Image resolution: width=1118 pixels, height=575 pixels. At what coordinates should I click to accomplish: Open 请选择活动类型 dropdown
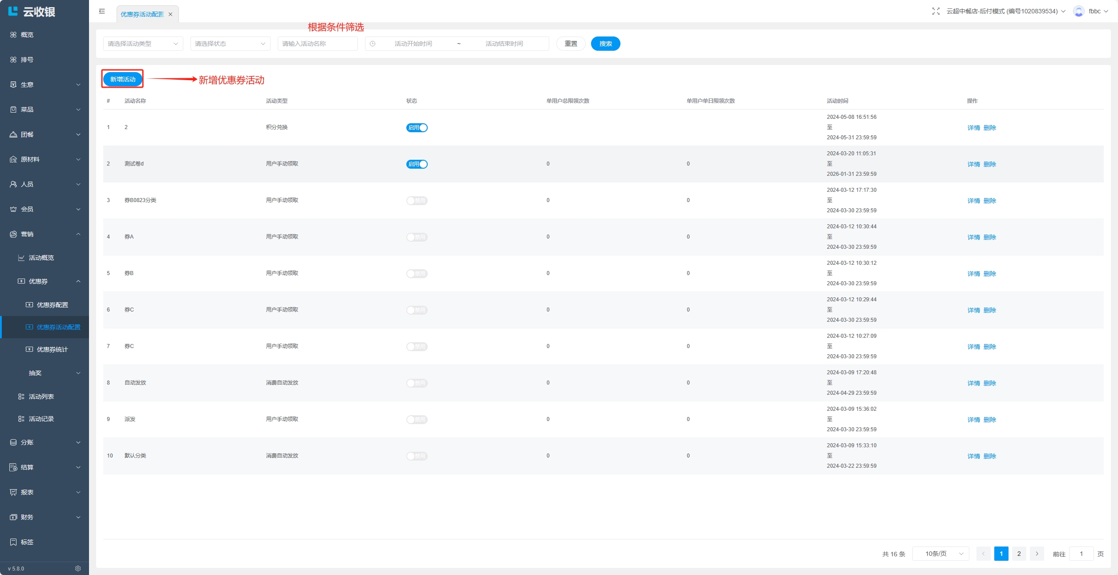click(142, 44)
